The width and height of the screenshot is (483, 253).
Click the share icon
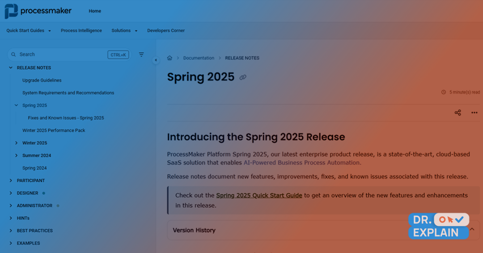[458, 112]
